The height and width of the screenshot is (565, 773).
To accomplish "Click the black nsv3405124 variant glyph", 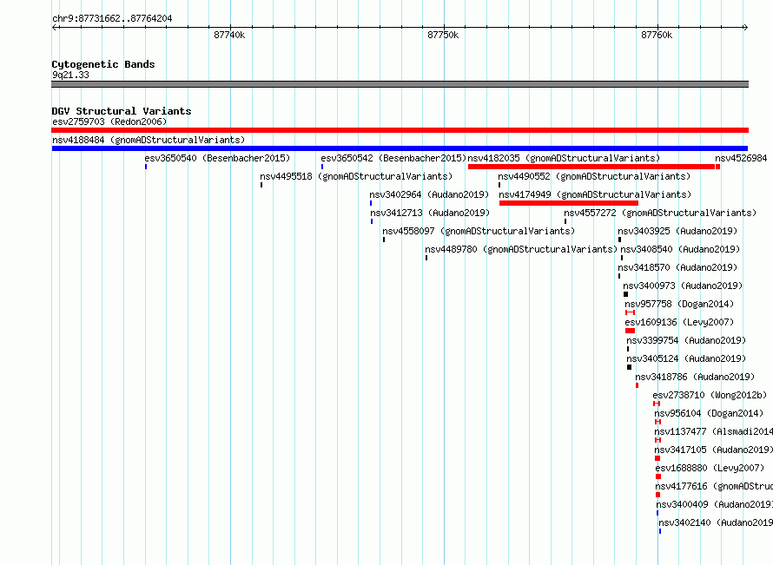I will pyautogui.click(x=629, y=367).
